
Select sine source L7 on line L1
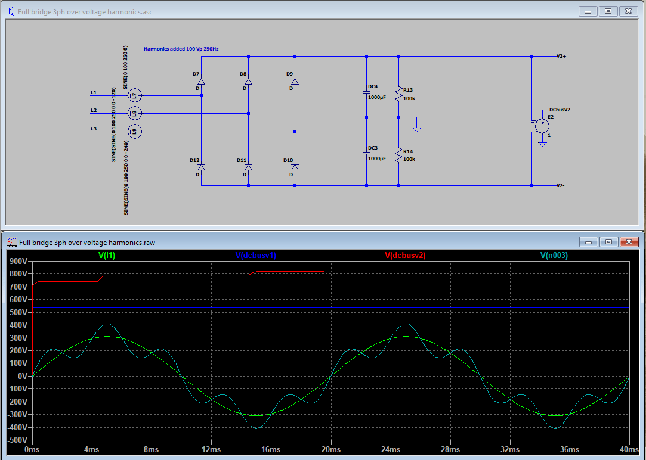tap(134, 94)
